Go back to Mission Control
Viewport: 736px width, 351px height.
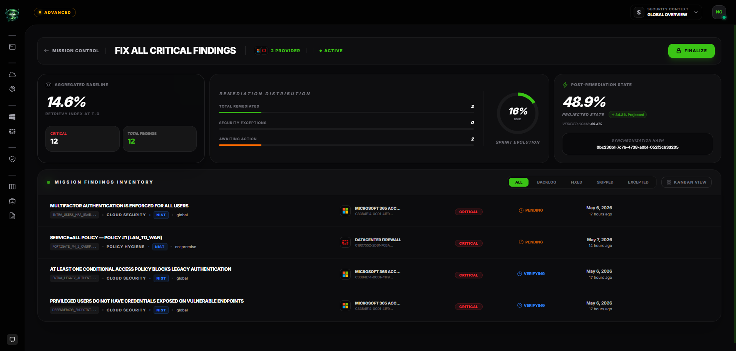pyautogui.click(x=72, y=51)
